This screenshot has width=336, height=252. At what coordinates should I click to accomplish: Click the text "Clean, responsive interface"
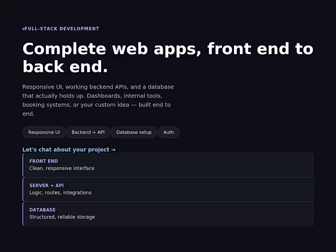tap(62, 168)
